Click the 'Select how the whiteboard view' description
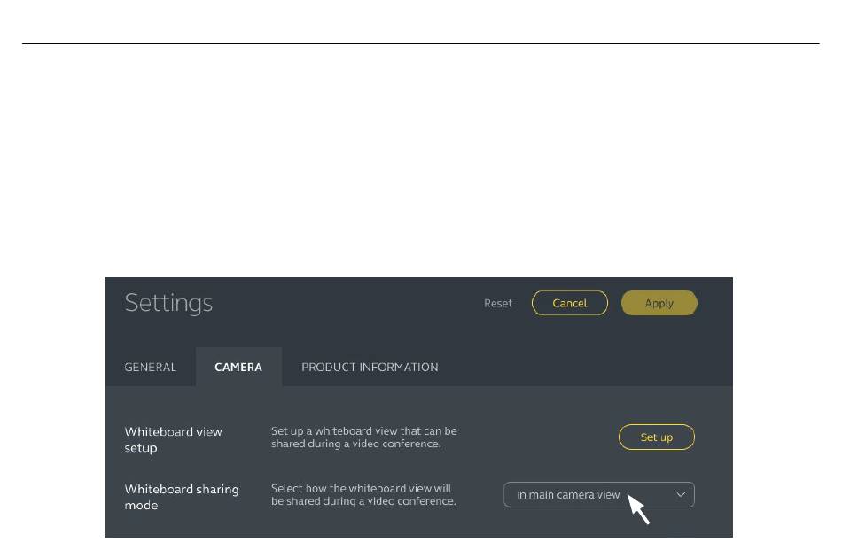 click(x=363, y=495)
